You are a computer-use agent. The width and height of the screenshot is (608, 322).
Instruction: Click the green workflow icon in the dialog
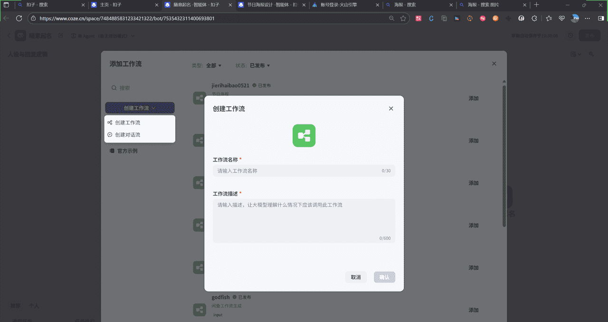(304, 136)
